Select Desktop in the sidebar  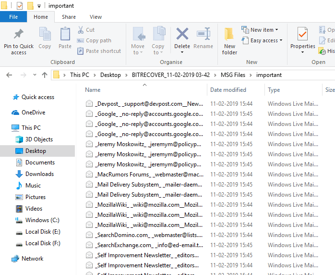click(37, 151)
